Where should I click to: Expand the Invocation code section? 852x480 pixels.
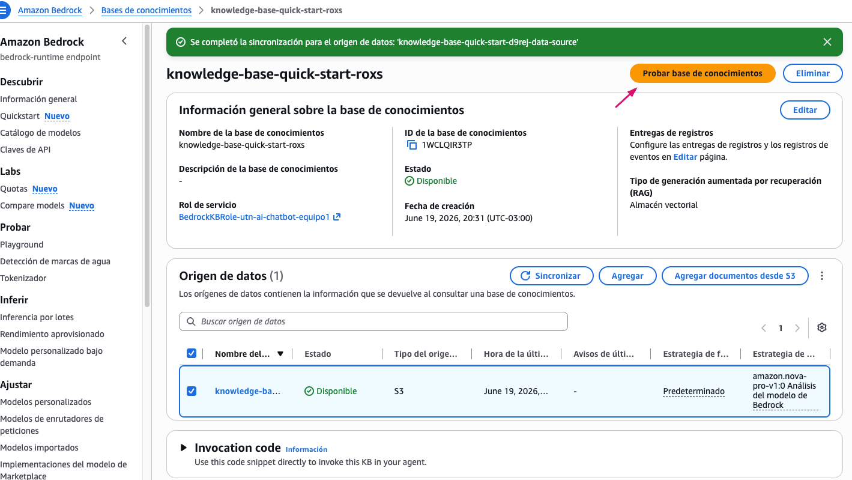point(184,448)
